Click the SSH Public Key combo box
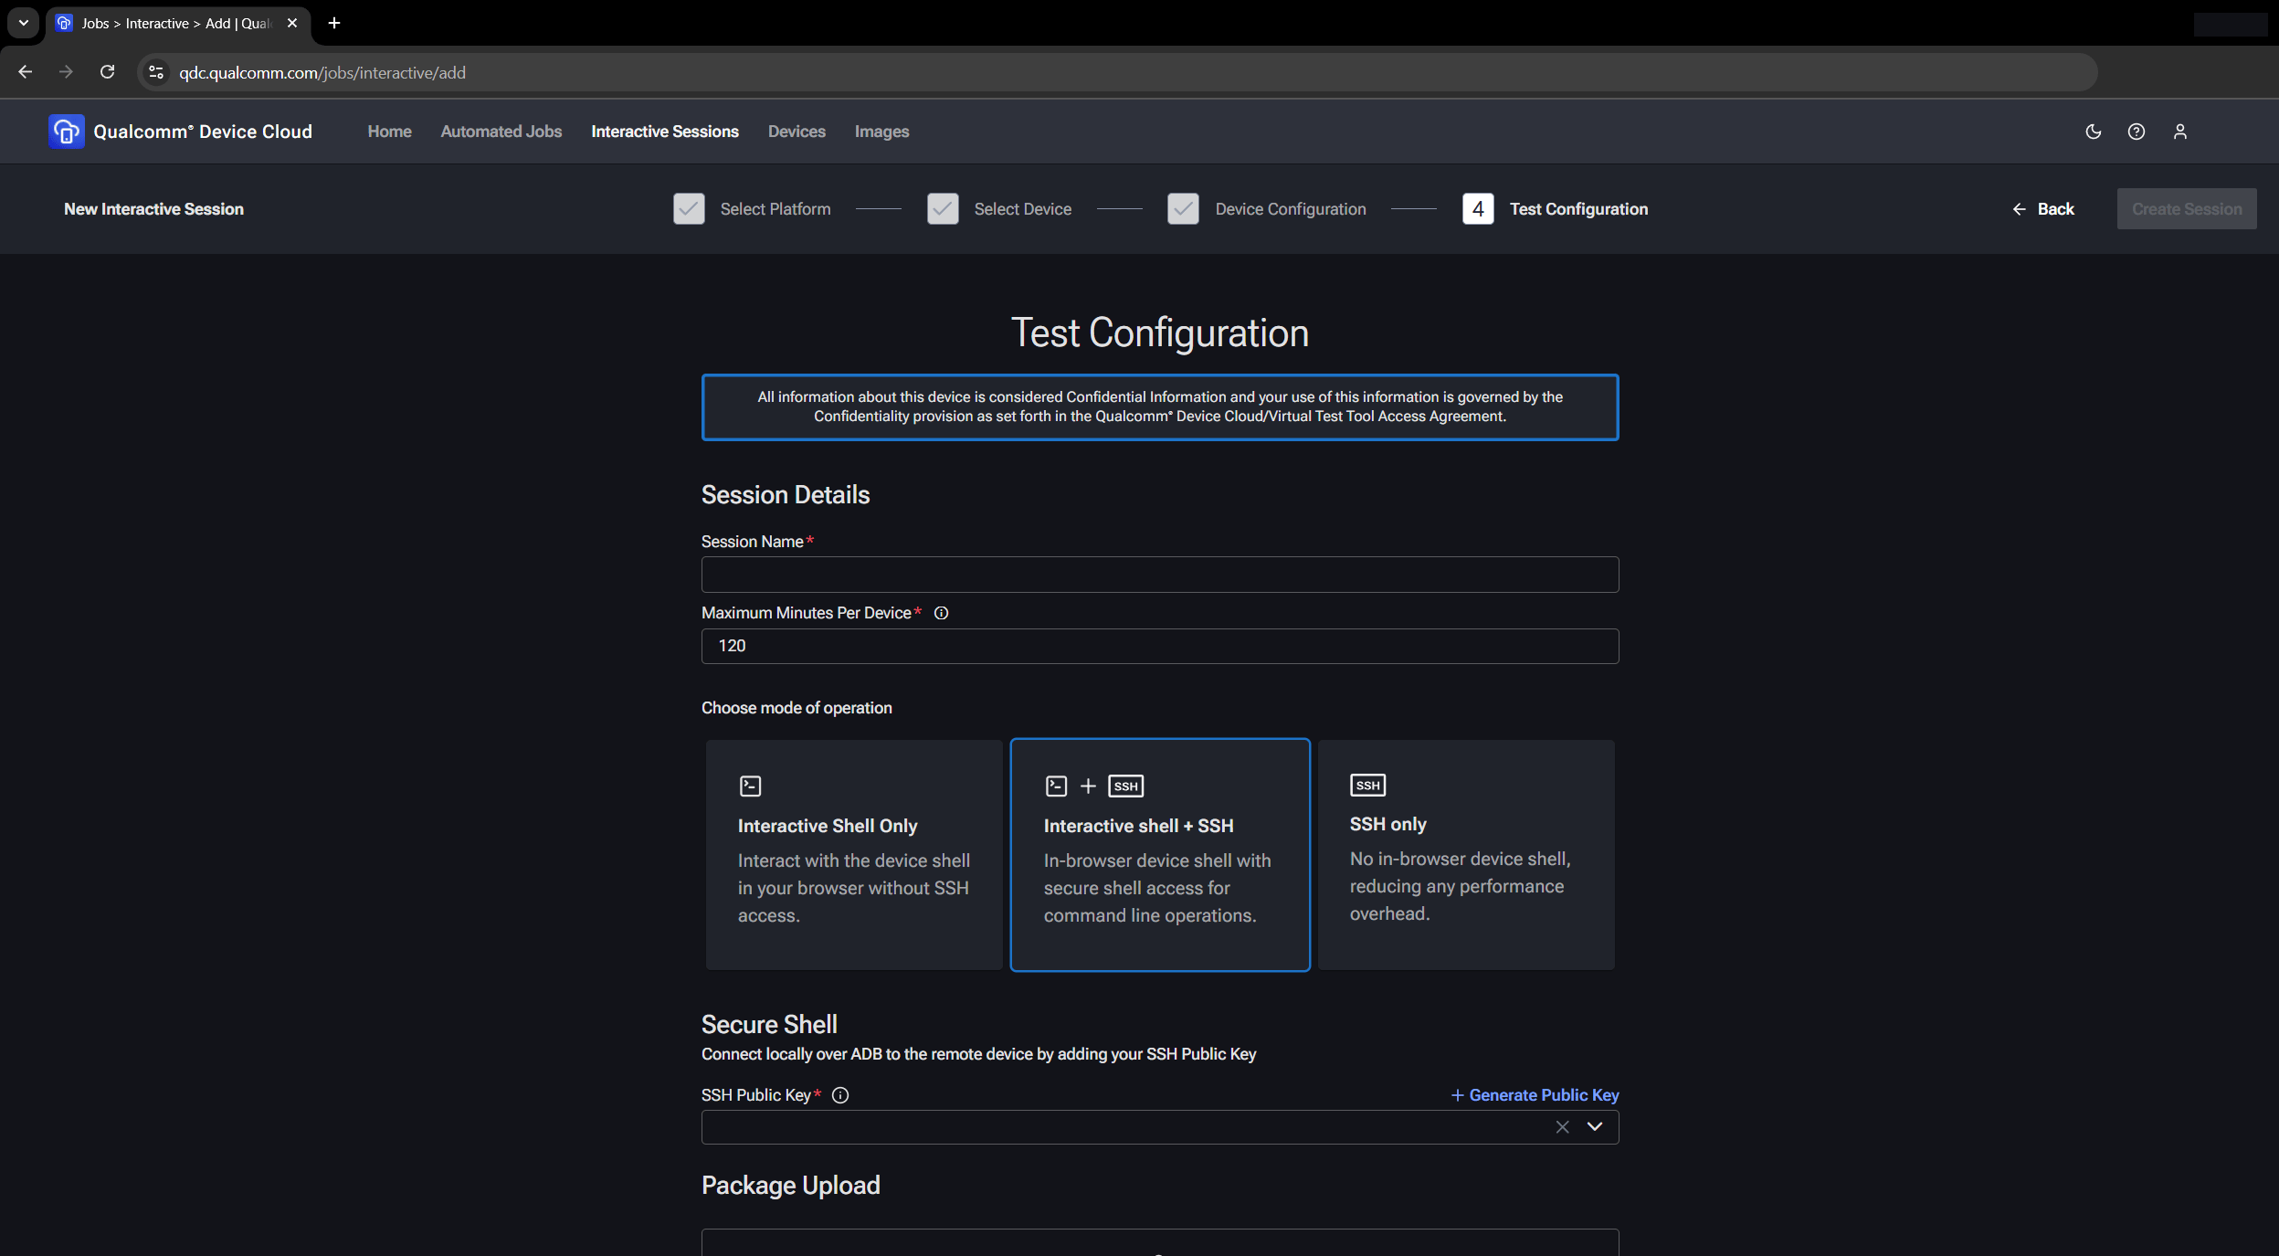The width and height of the screenshot is (2279, 1256). [x=1160, y=1127]
